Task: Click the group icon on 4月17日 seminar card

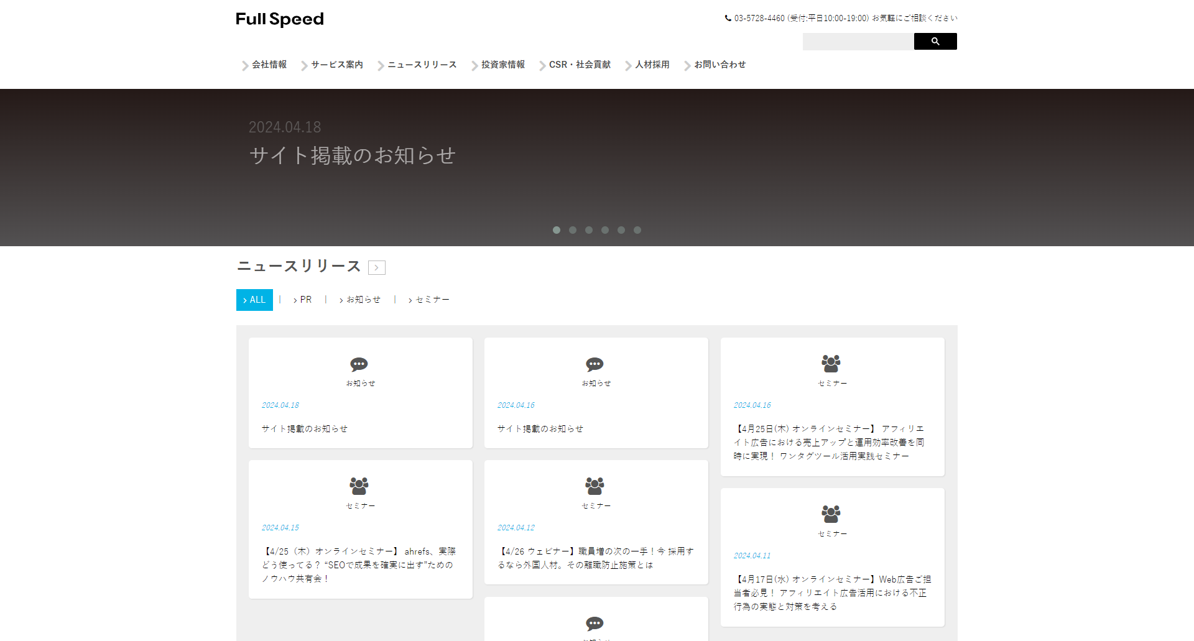Action: pos(831,514)
